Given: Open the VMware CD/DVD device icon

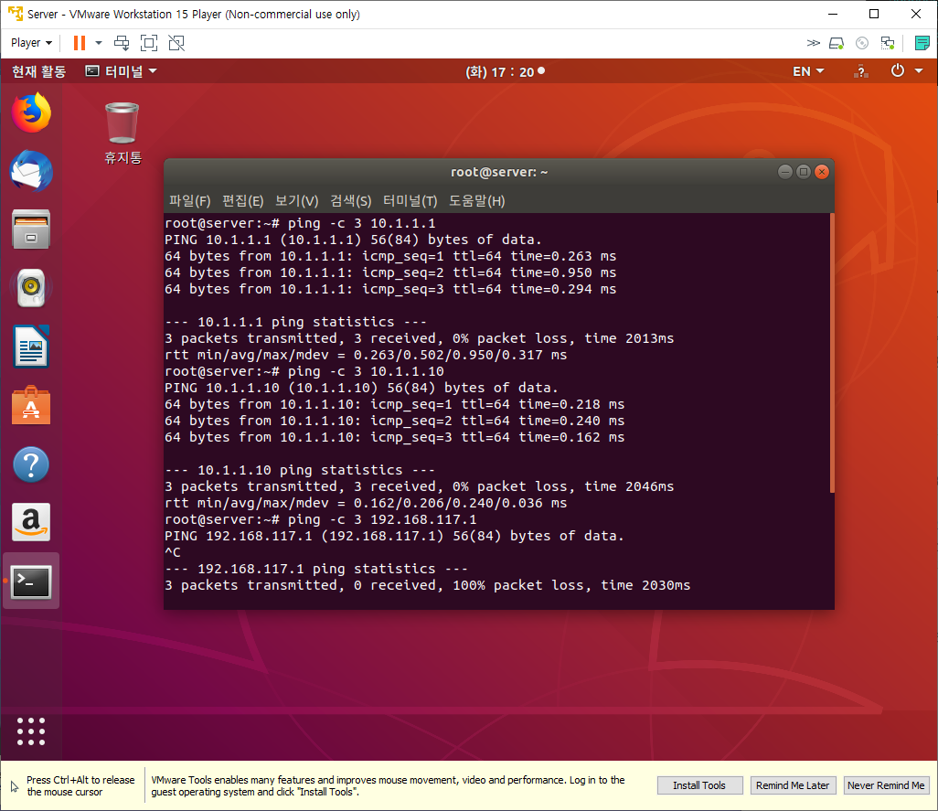Looking at the screenshot, I should tap(862, 43).
